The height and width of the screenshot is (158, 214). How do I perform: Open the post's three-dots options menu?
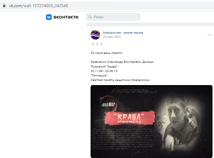tap(210, 35)
